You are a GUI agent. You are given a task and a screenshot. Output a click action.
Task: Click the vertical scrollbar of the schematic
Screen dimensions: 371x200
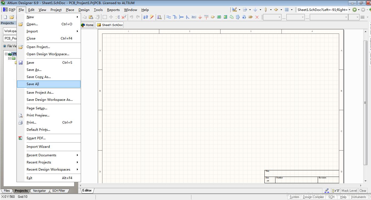click(x=365, y=102)
